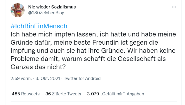This screenshot has width=185, height=105.
Task: Click the word 'Impfung' in the tweet
Action: [x=23, y=51]
